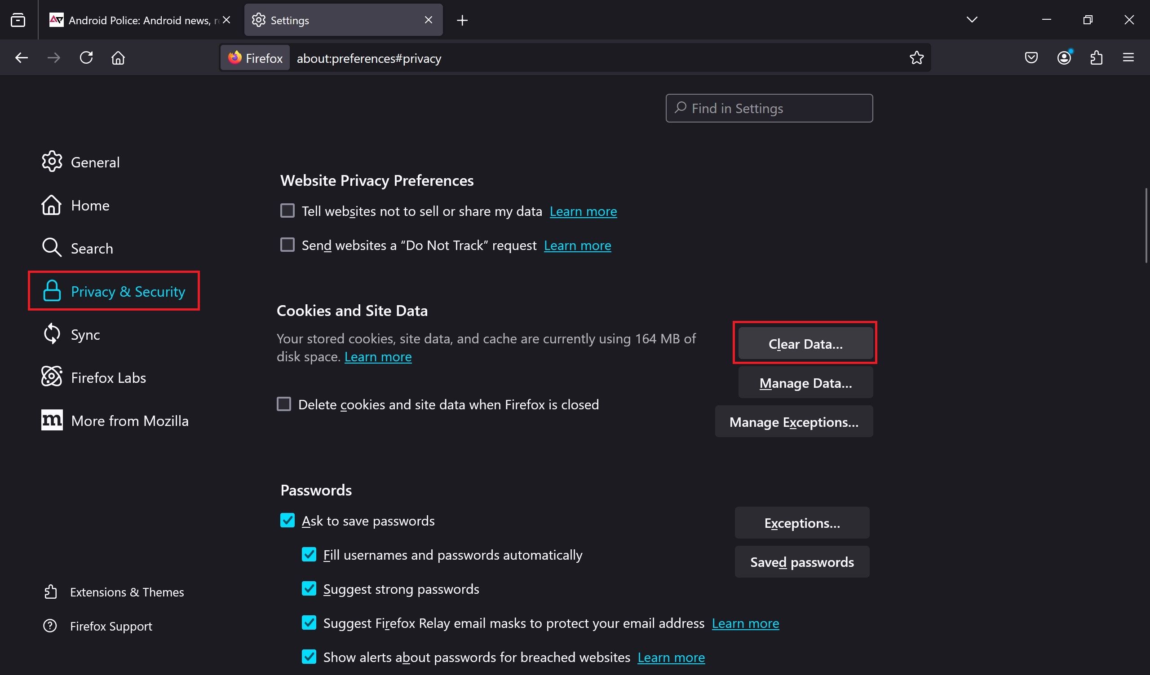This screenshot has height=675, width=1150.
Task: Toggle Send Do Not Track request
Action: [287, 244]
